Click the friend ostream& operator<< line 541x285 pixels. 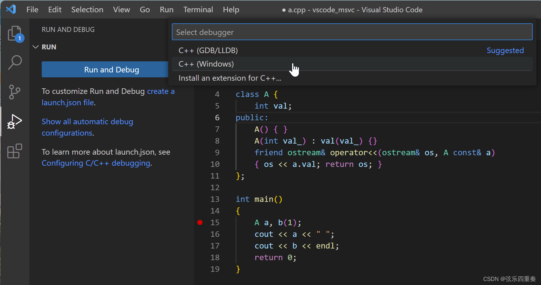point(375,152)
